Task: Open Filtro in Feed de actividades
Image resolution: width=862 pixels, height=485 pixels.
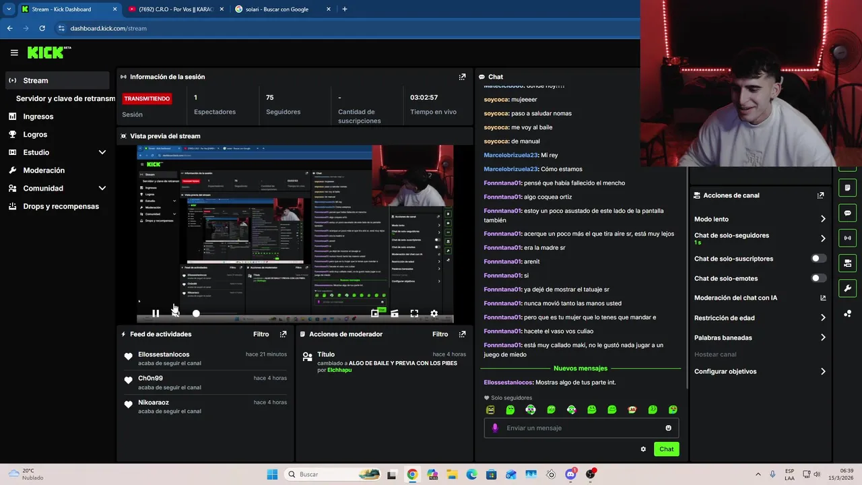Action: [261, 334]
